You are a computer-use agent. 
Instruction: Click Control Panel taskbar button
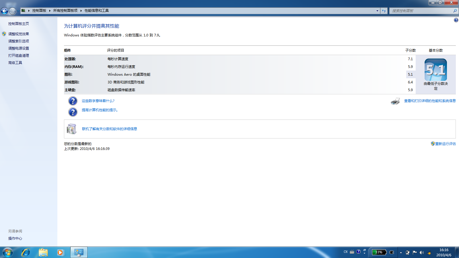tap(79, 253)
